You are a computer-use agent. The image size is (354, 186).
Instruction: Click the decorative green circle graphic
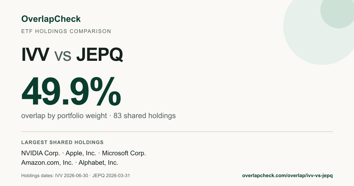(319, 32)
